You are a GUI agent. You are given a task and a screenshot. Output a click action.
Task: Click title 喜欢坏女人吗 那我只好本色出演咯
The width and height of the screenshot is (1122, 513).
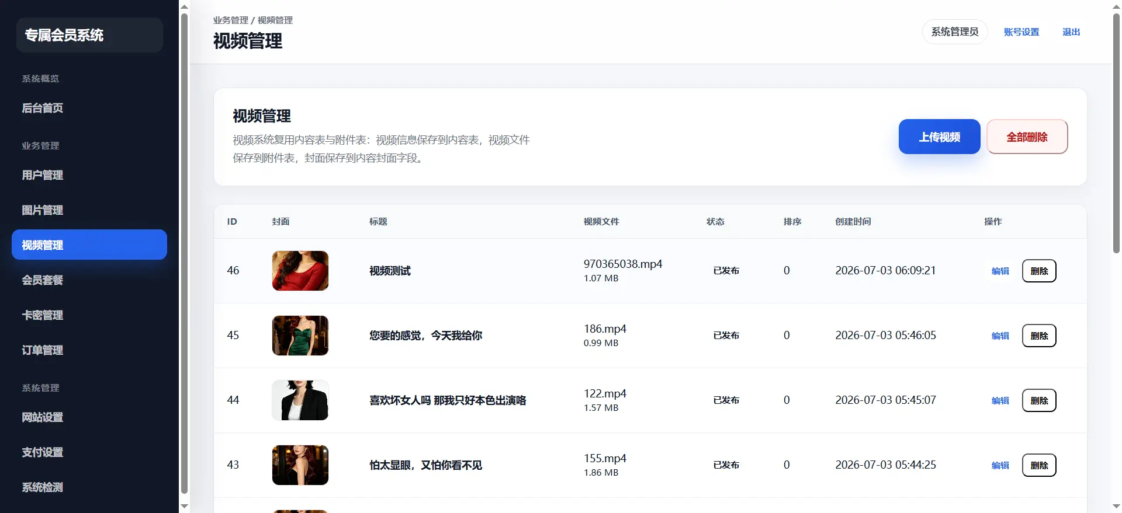pos(448,400)
